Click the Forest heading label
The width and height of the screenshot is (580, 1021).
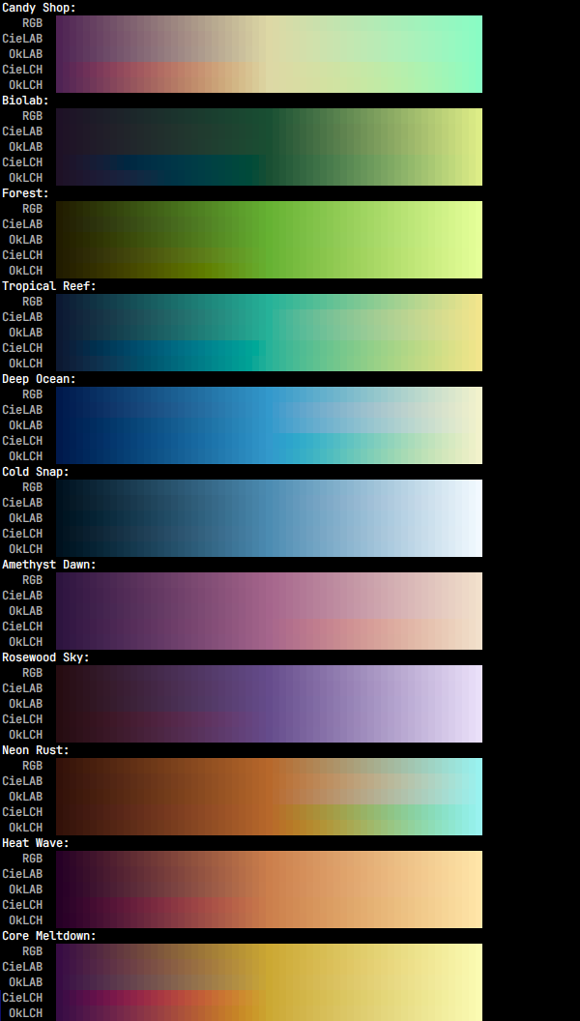(25, 193)
